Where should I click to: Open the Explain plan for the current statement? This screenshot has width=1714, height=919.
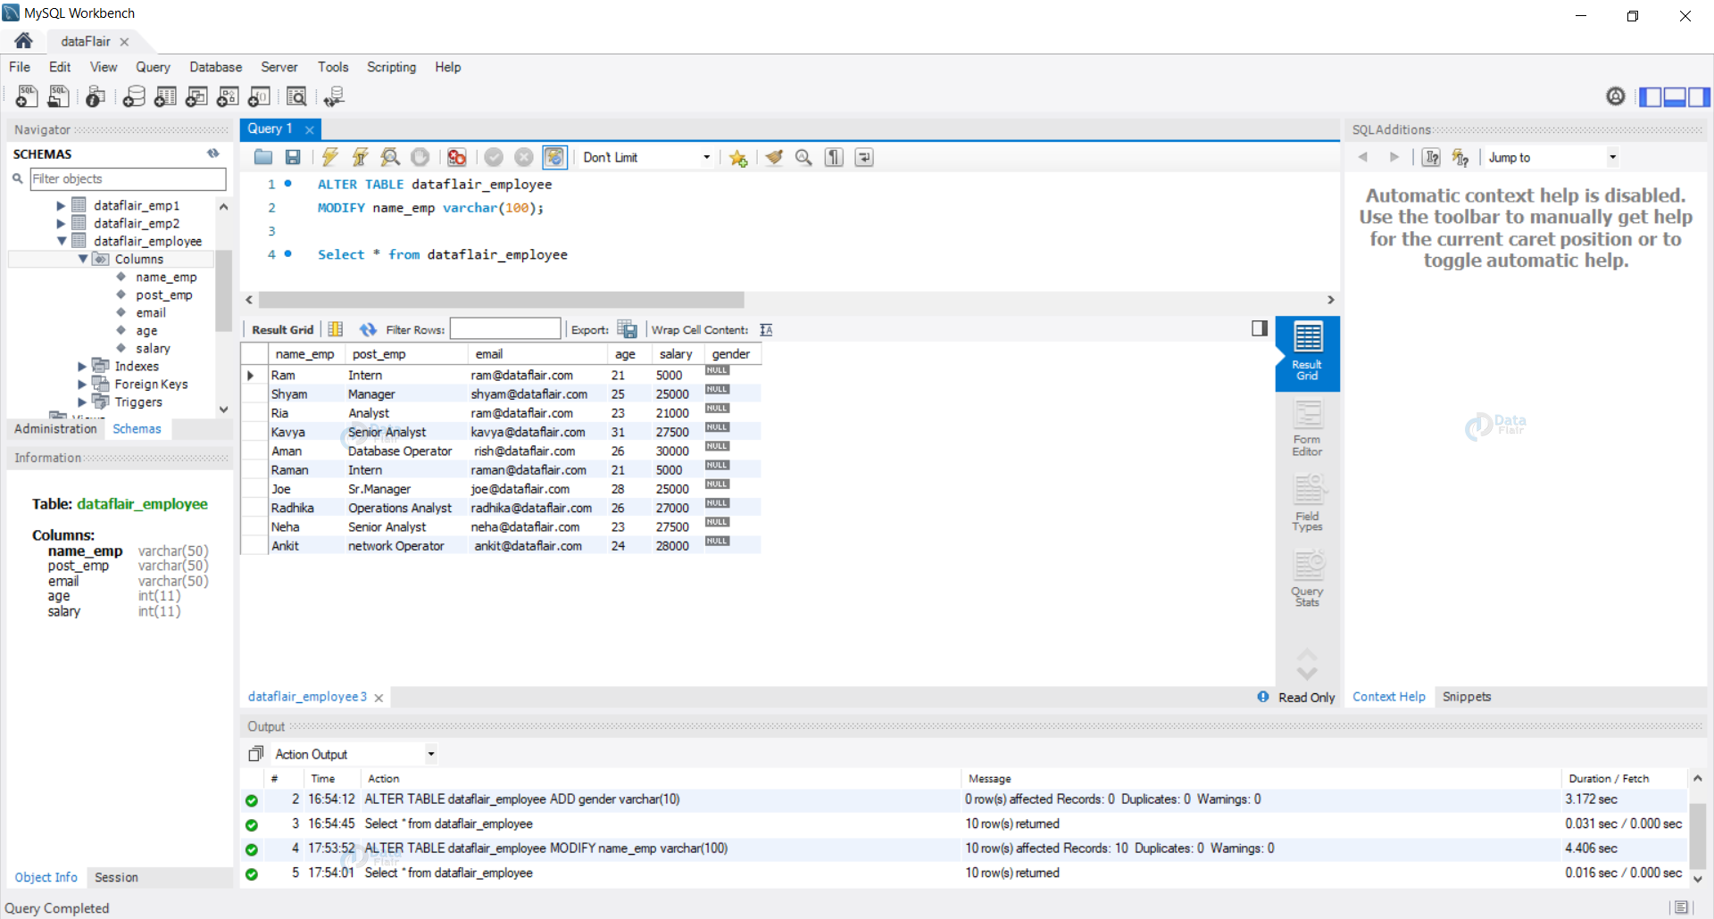coord(390,157)
